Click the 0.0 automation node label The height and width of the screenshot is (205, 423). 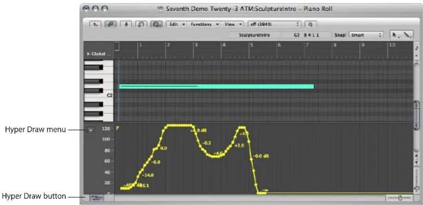coord(164,148)
